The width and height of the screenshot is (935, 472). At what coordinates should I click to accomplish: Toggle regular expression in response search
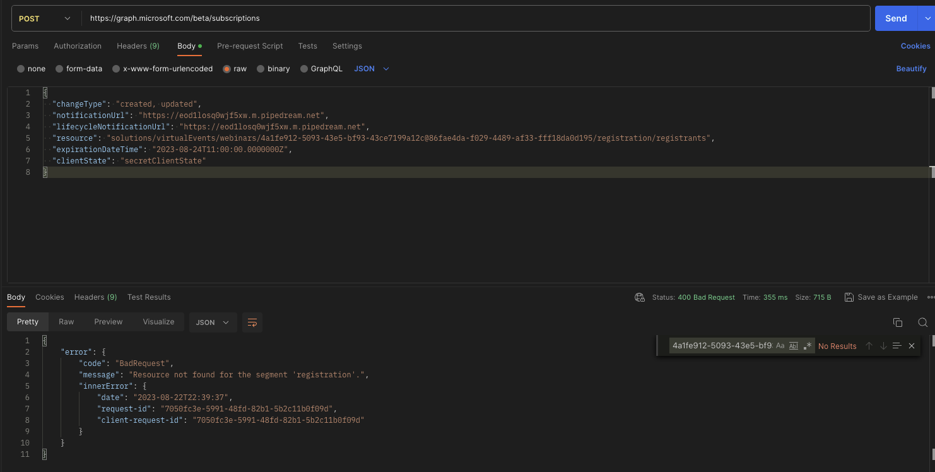808,346
